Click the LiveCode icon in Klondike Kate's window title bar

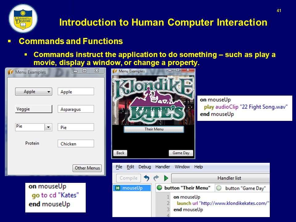pos(115,71)
